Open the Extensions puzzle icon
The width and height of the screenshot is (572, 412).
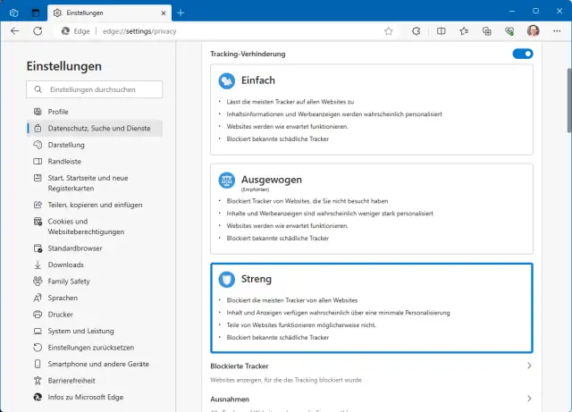tap(416, 30)
